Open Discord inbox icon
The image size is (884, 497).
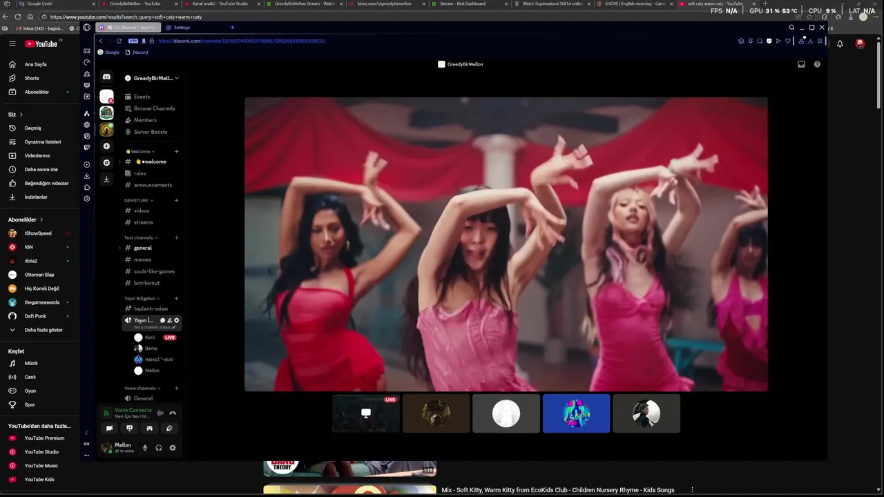[x=801, y=64]
